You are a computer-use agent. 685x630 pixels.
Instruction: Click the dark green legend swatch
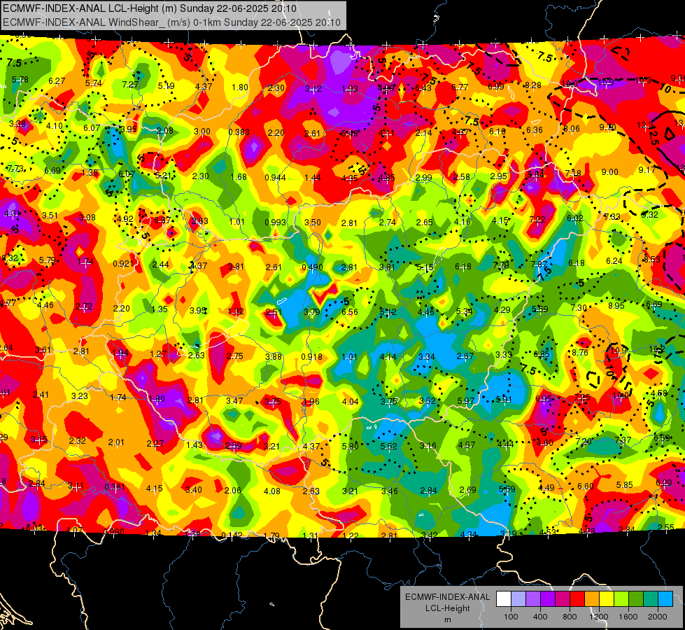click(x=636, y=598)
